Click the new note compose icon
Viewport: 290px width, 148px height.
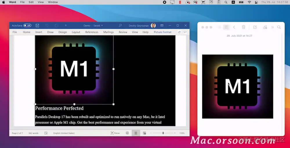pos(255,27)
